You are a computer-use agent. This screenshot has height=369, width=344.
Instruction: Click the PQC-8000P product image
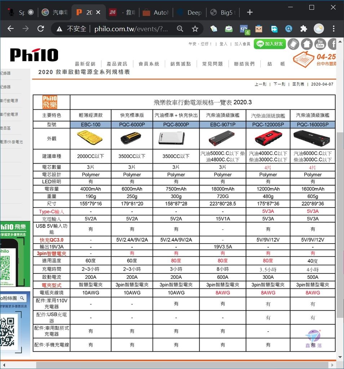coord(171,138)
